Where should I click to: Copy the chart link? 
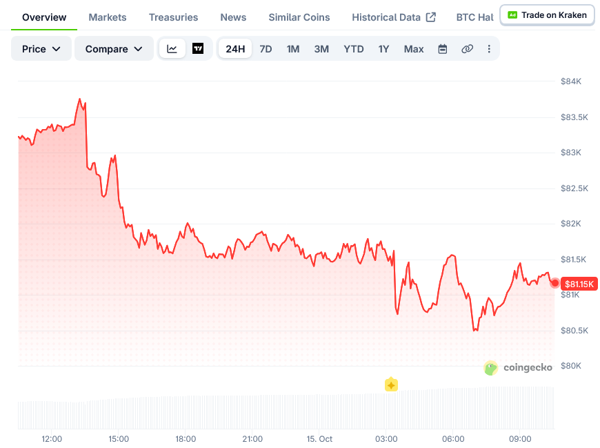click(x=467, y=49)
